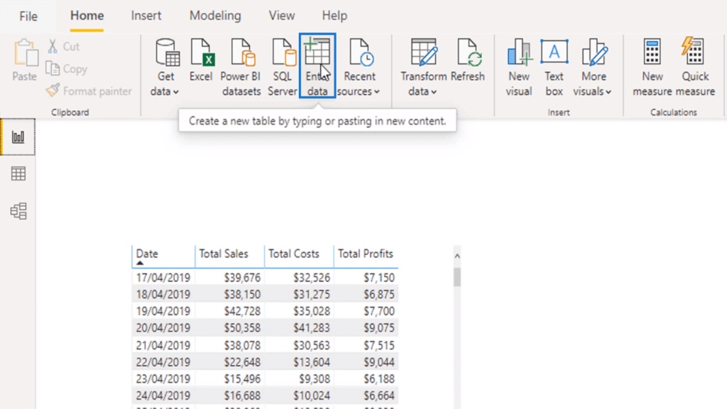Select the Home ribbon tab
This screenshot has height=409, width=727.
[87, 16]
